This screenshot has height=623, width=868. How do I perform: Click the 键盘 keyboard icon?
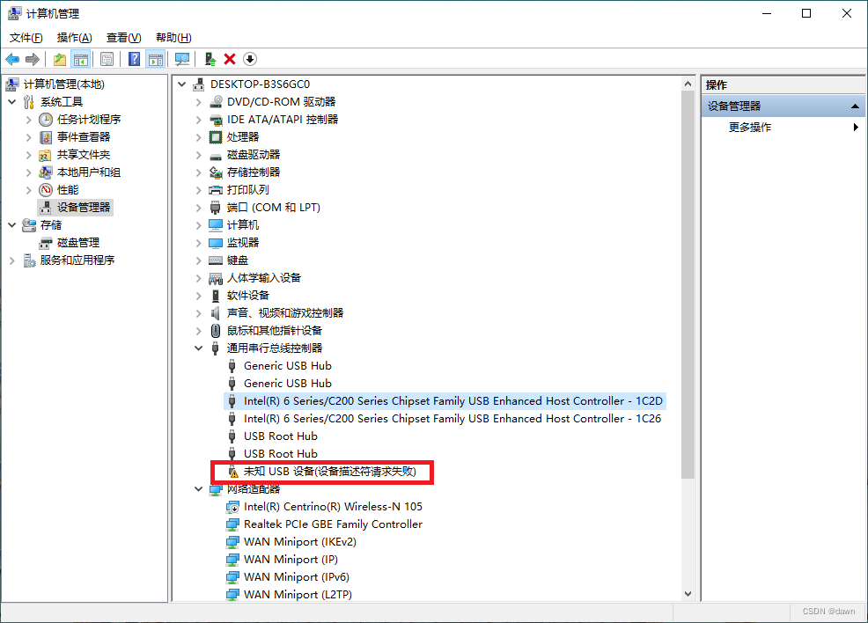click(x=216, y=260)
